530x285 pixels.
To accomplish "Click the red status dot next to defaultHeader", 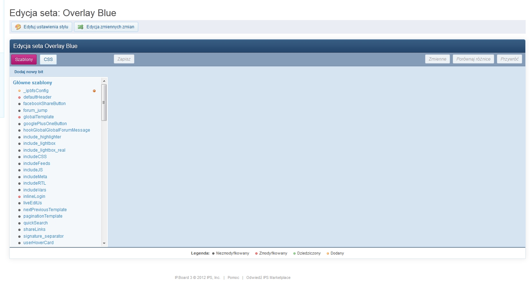I will click(x=19, y=98).
